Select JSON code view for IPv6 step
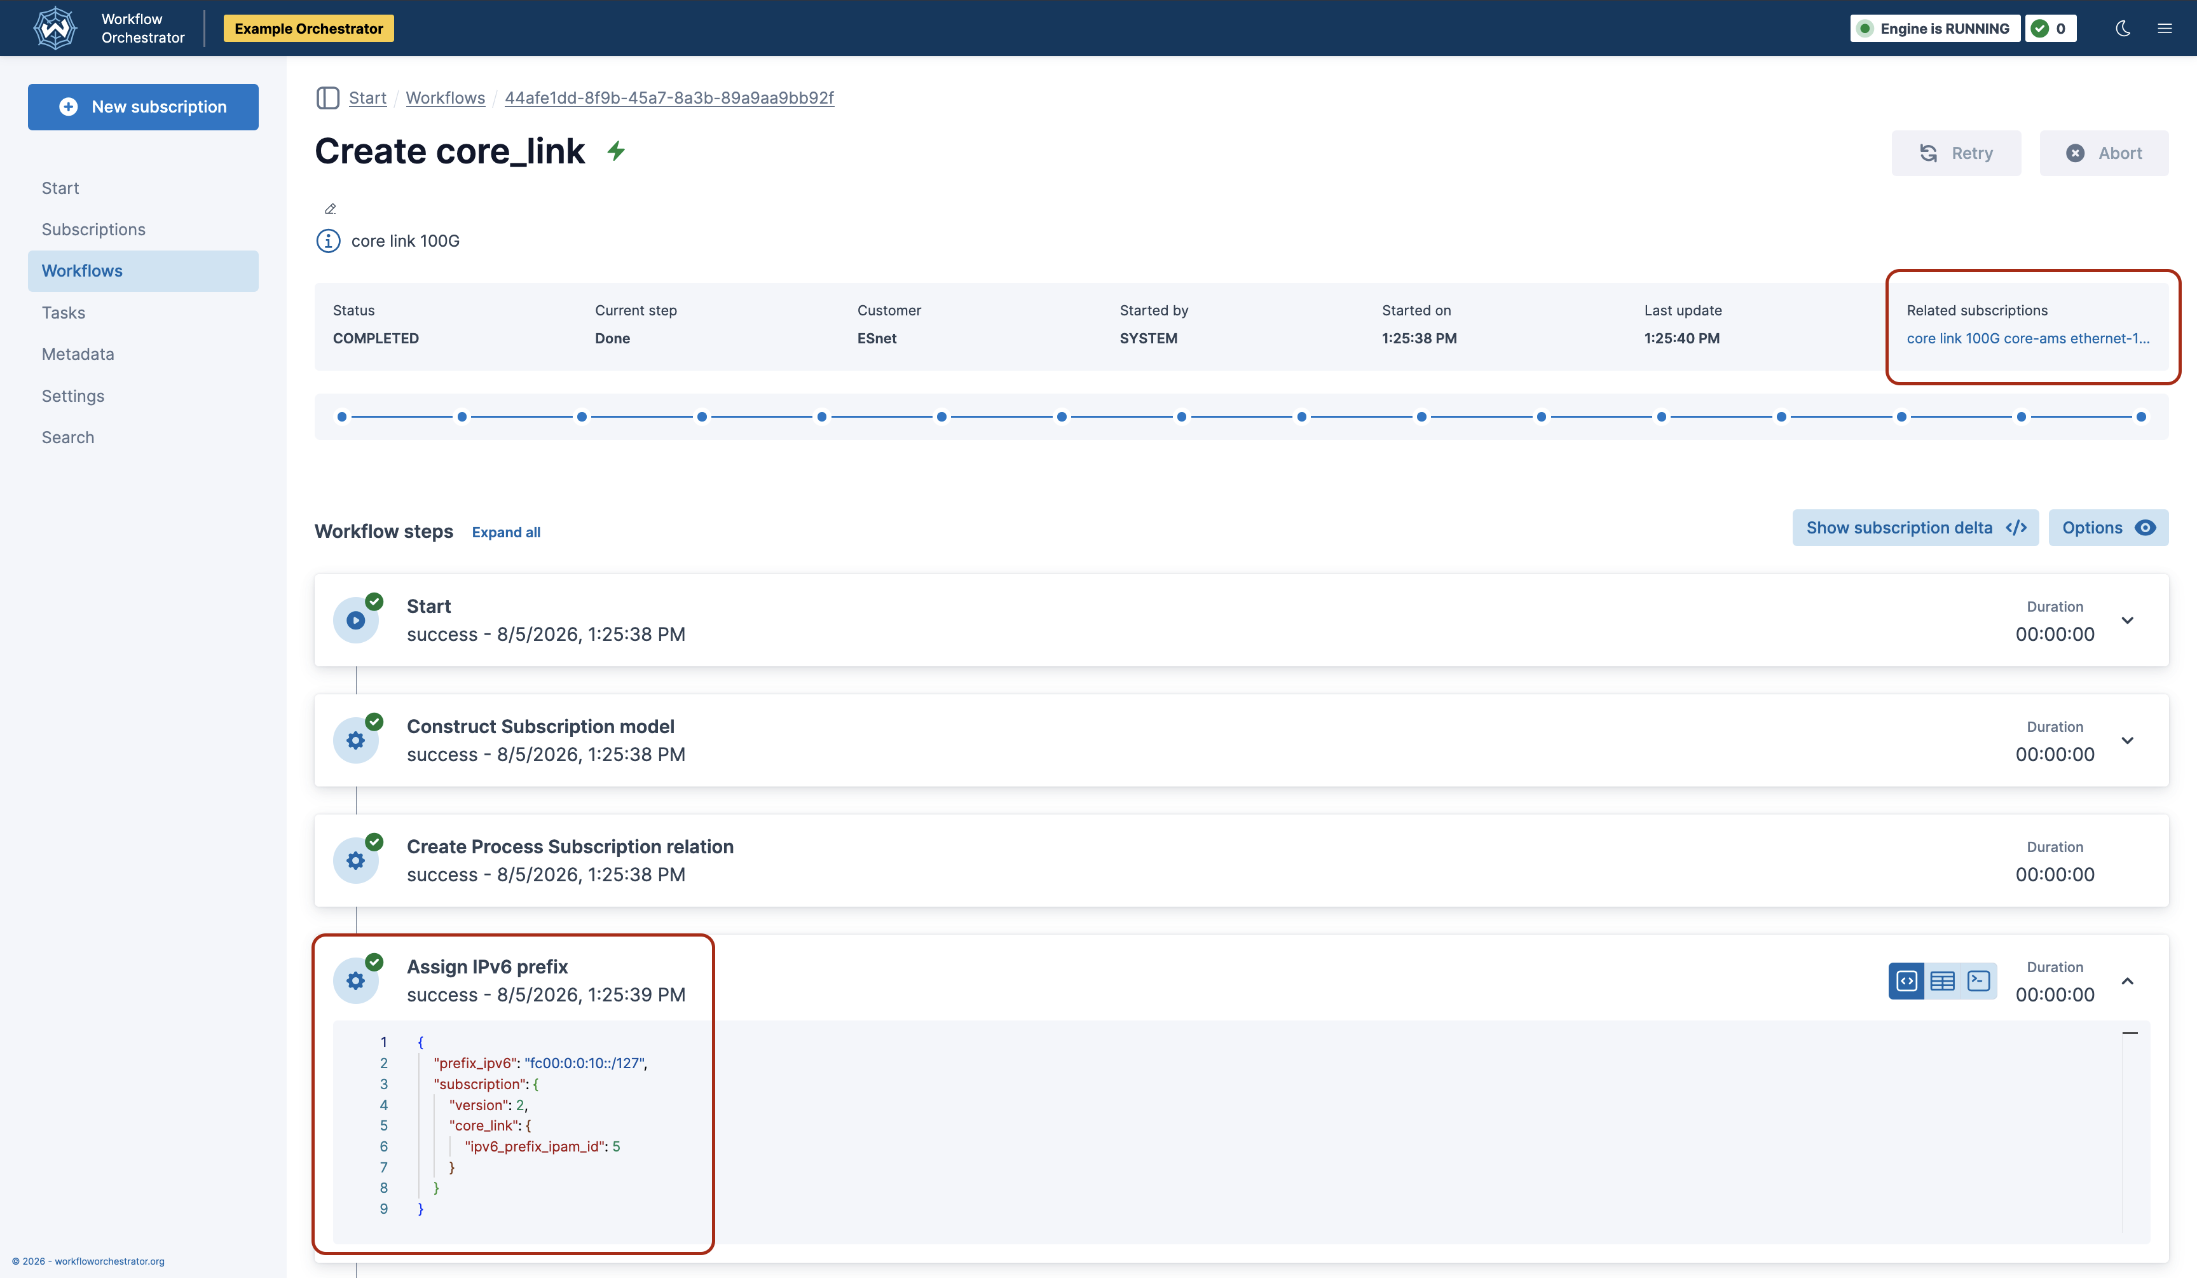2197x1278 pixels. [1906, 980]
